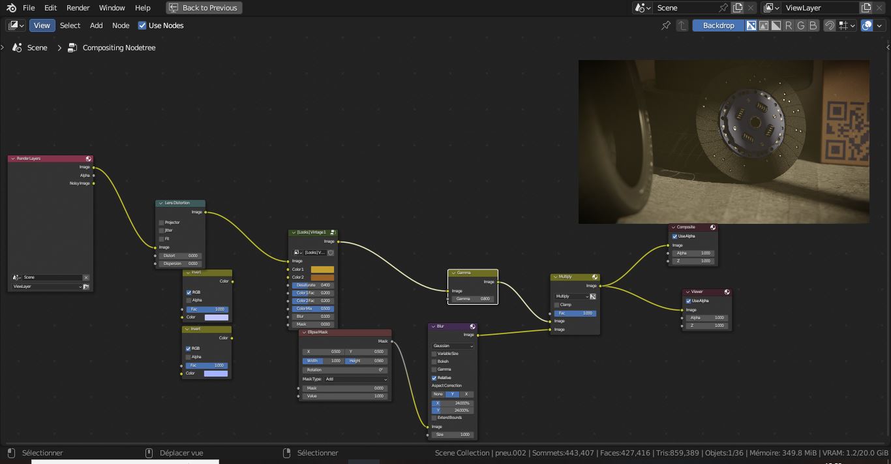Click the Backdrop button

pos(717,25)
